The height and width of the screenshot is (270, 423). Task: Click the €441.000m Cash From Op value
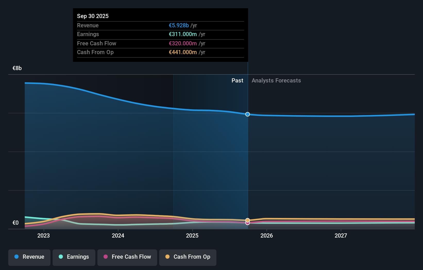point(183,52)
